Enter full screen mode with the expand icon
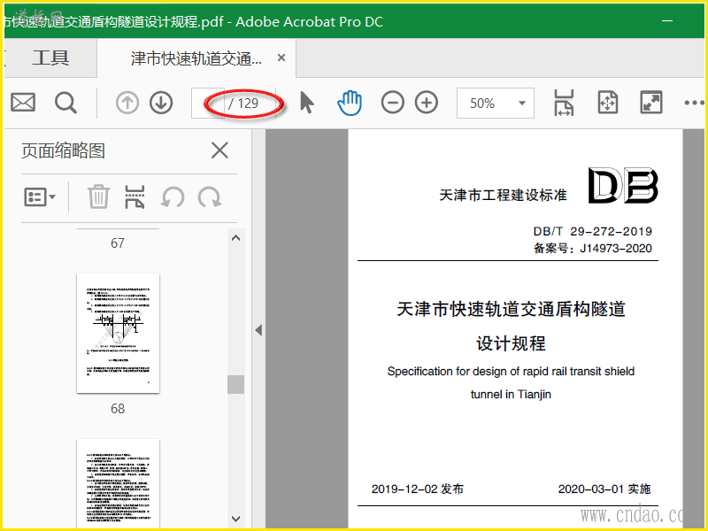 (x=651, y=103)
